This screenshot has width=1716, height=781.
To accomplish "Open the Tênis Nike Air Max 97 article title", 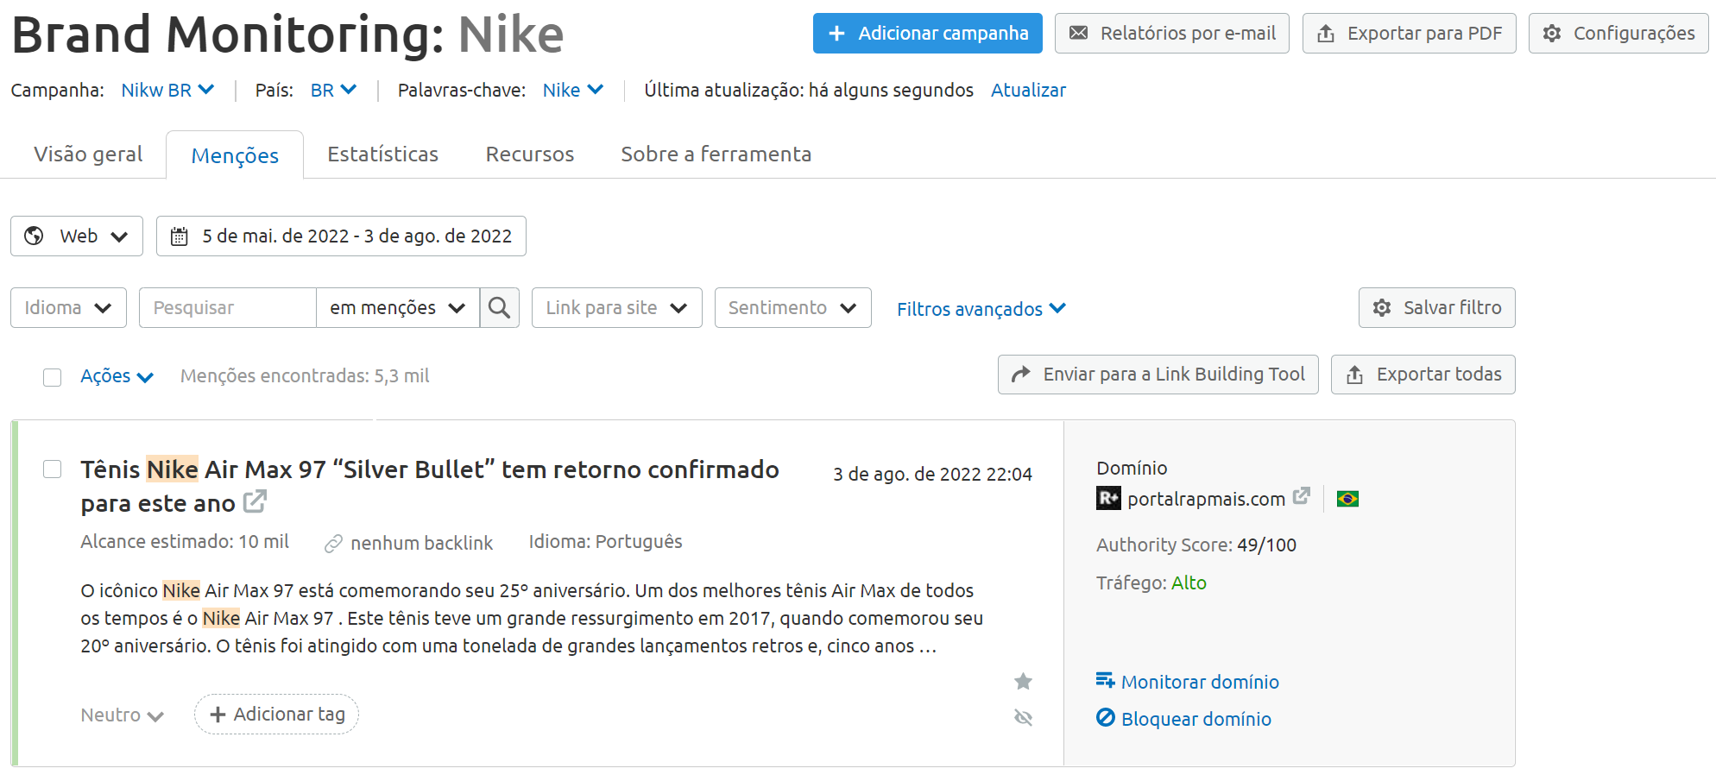I will point(430,486).
